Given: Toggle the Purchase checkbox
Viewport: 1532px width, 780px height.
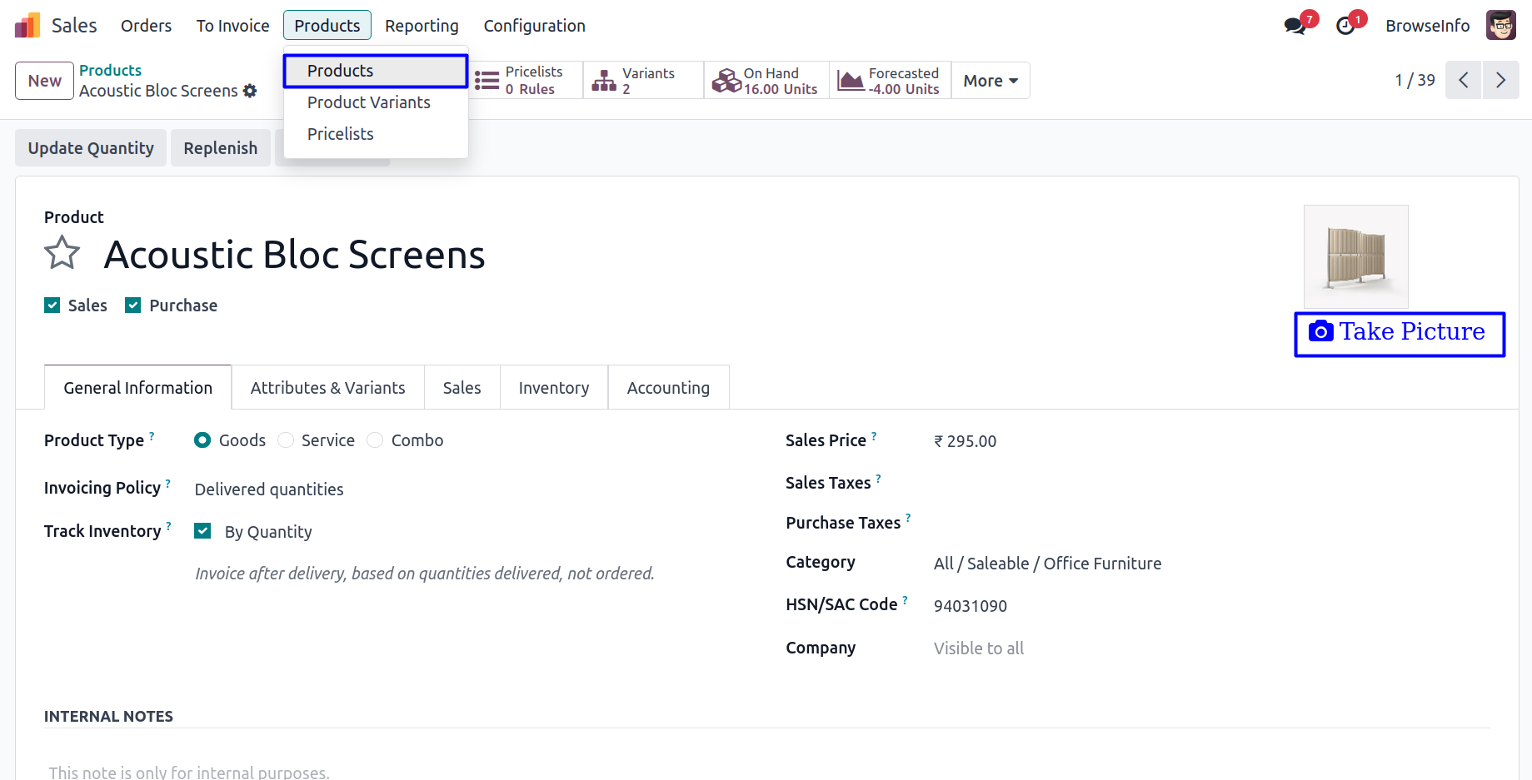Looking at the screenshot, I should (x=133, y=306).
